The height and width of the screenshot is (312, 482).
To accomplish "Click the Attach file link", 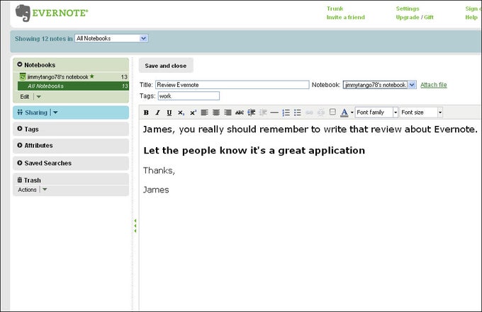I will click(433, 85).
